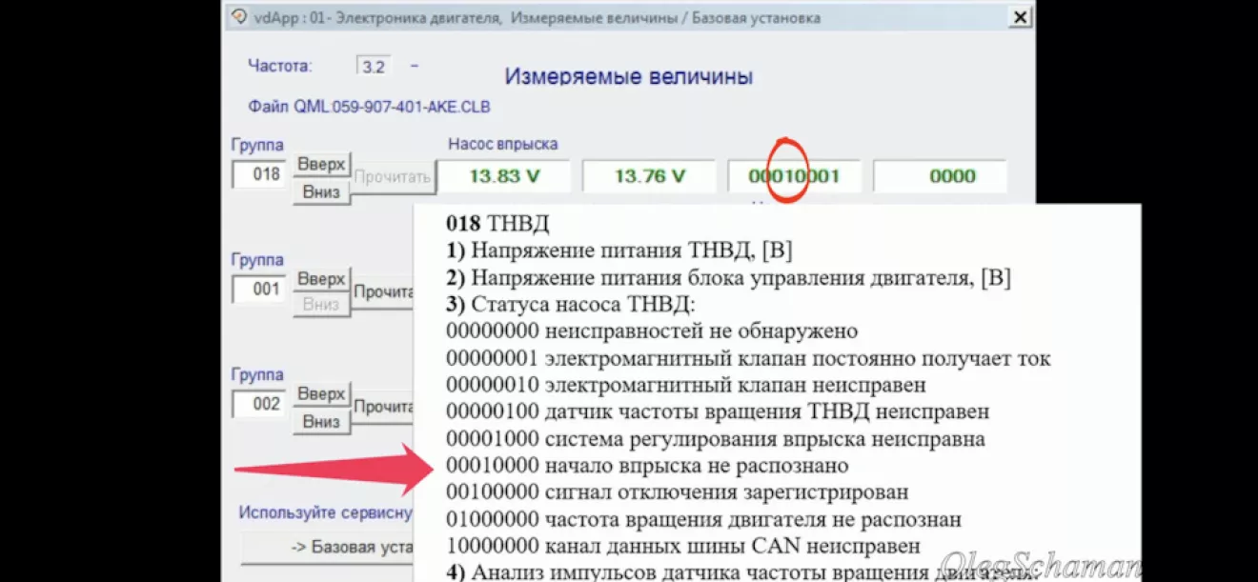Image resolution: width=1258 pixels, height=582 pixels.
Task: Close the vdApp measuring values window
Action: (1020, 17)
